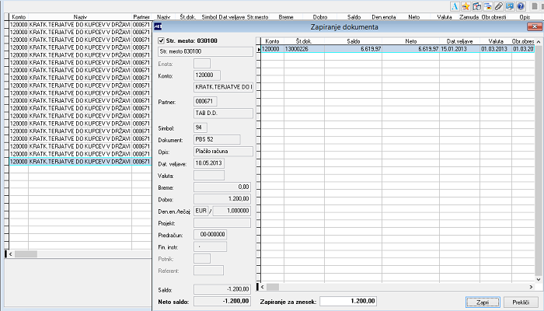
Task: Click the Str. mesto 030100 text field
Action: pos(205,51)
